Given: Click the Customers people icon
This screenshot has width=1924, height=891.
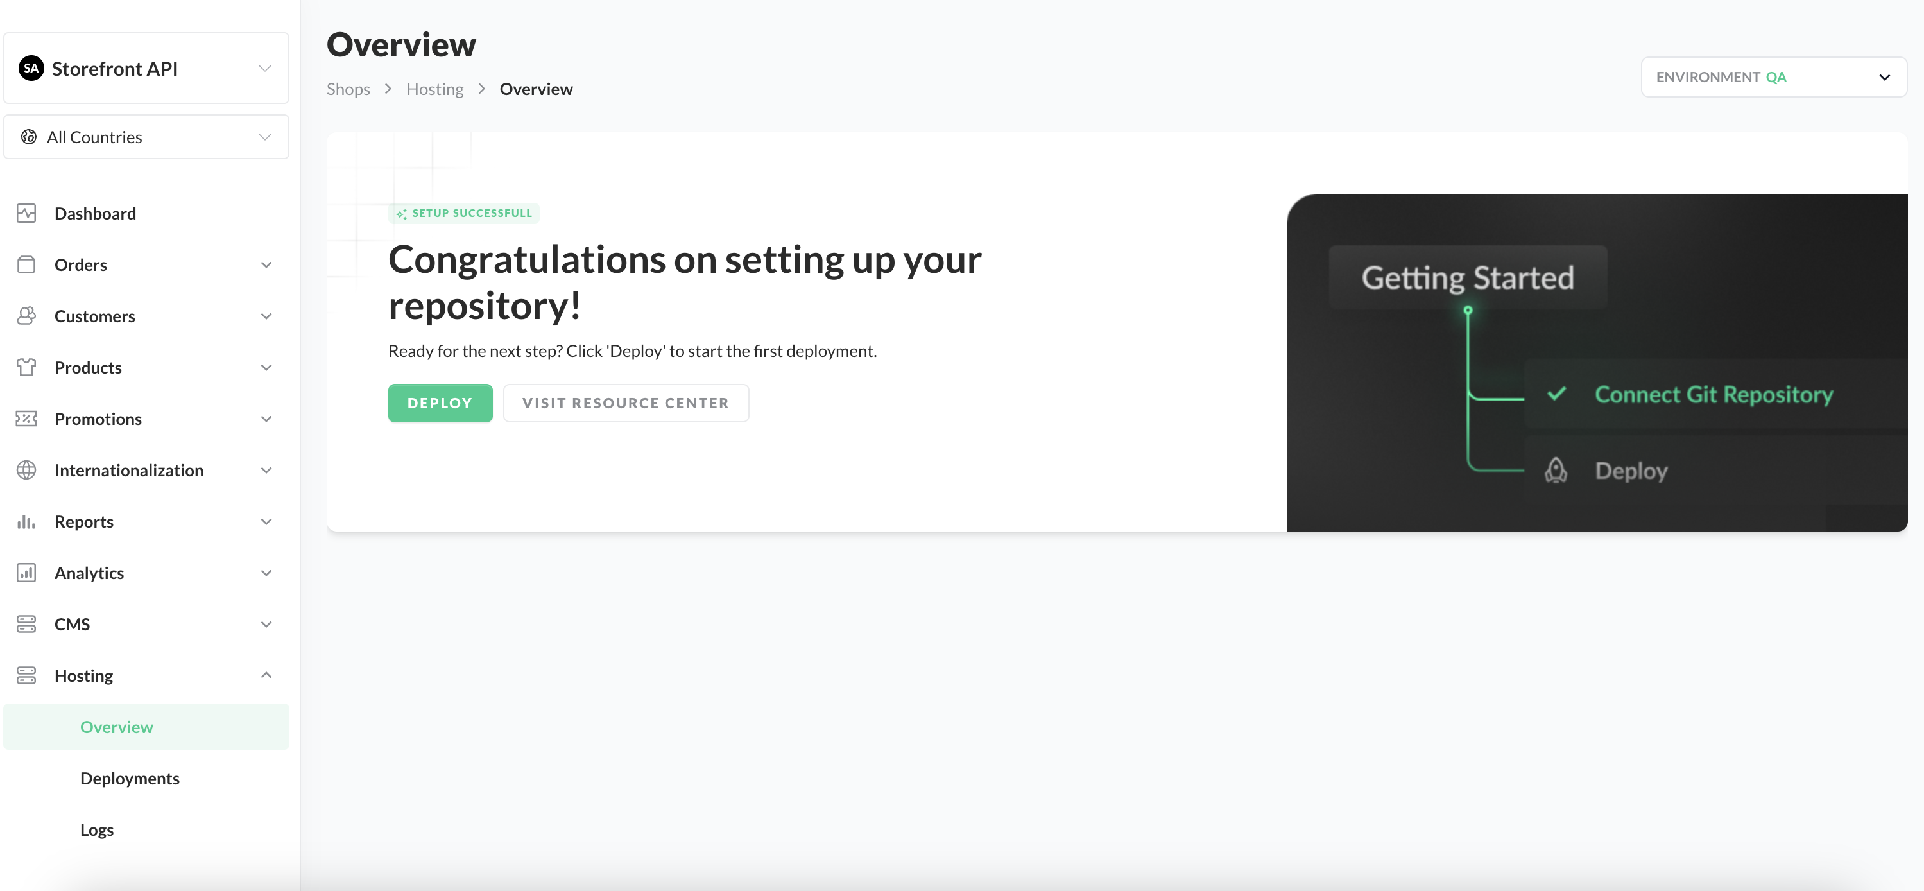Looking at the screenshot, I should click(x=26, y=316).
